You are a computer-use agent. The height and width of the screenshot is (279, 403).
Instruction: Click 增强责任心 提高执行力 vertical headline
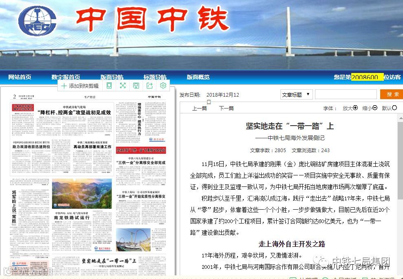[139, 119]
